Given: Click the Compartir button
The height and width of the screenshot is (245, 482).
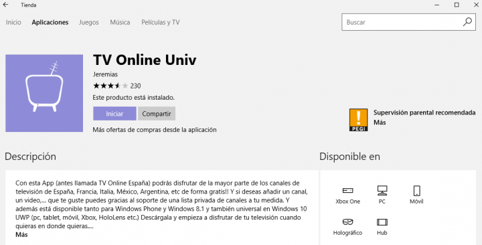Looking at the screenshot, I should [157, 113].
